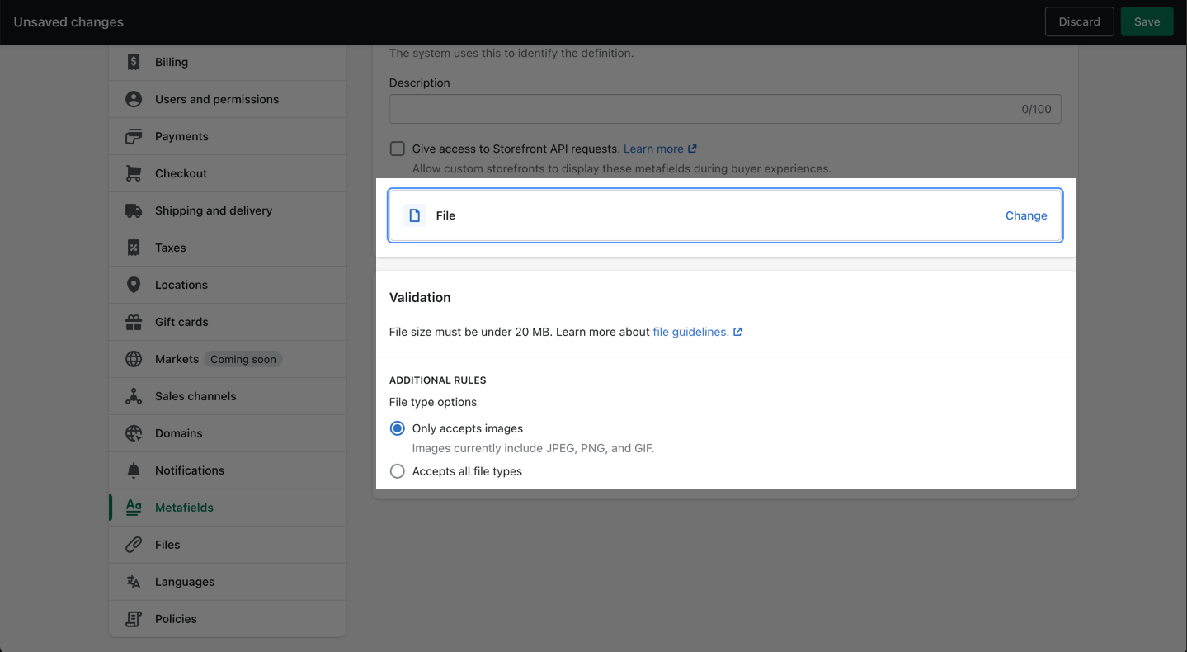Click external link icon beside Learn more
The width and height of the screenshot is (1187, 652).
pos(692,149)
